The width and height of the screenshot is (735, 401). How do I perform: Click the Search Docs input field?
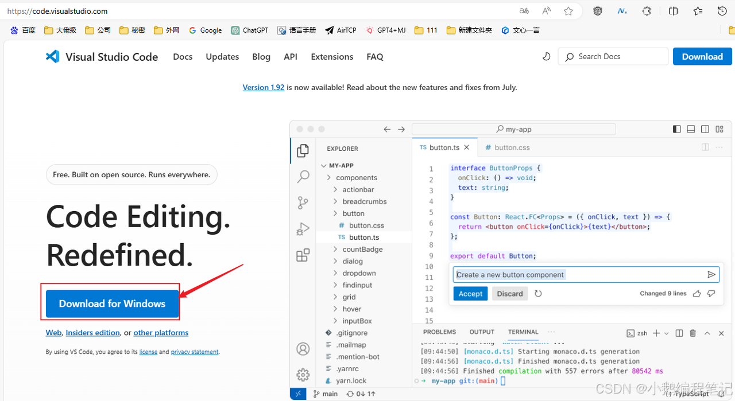(x=613, y=56)
